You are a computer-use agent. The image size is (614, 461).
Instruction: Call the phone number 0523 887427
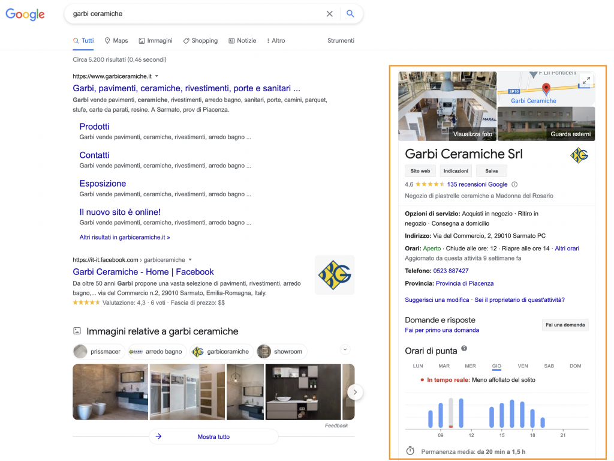click(451, 271)
